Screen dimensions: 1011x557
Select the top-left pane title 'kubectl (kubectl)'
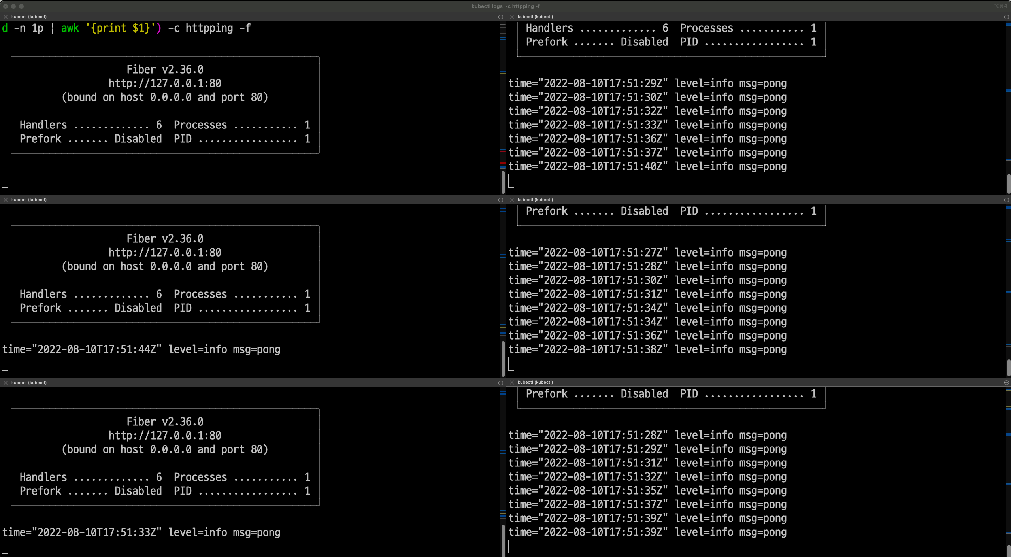pyautogui.click(x=29, y=17)
